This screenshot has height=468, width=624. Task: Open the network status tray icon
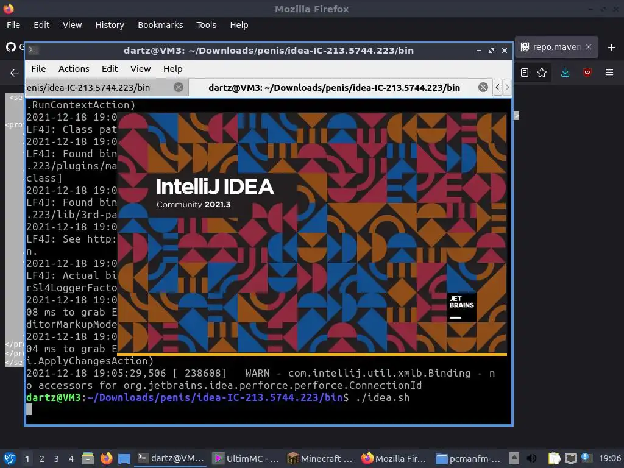570,459
